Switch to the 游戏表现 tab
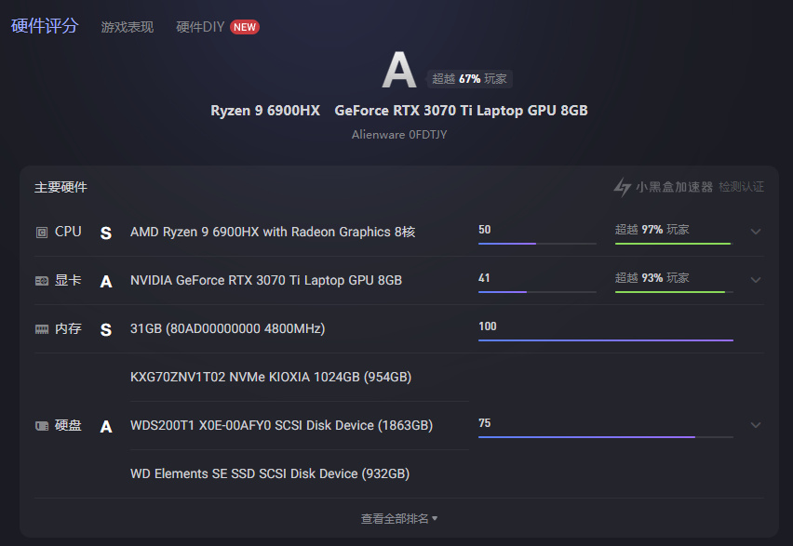 click(x=128, y=27)
